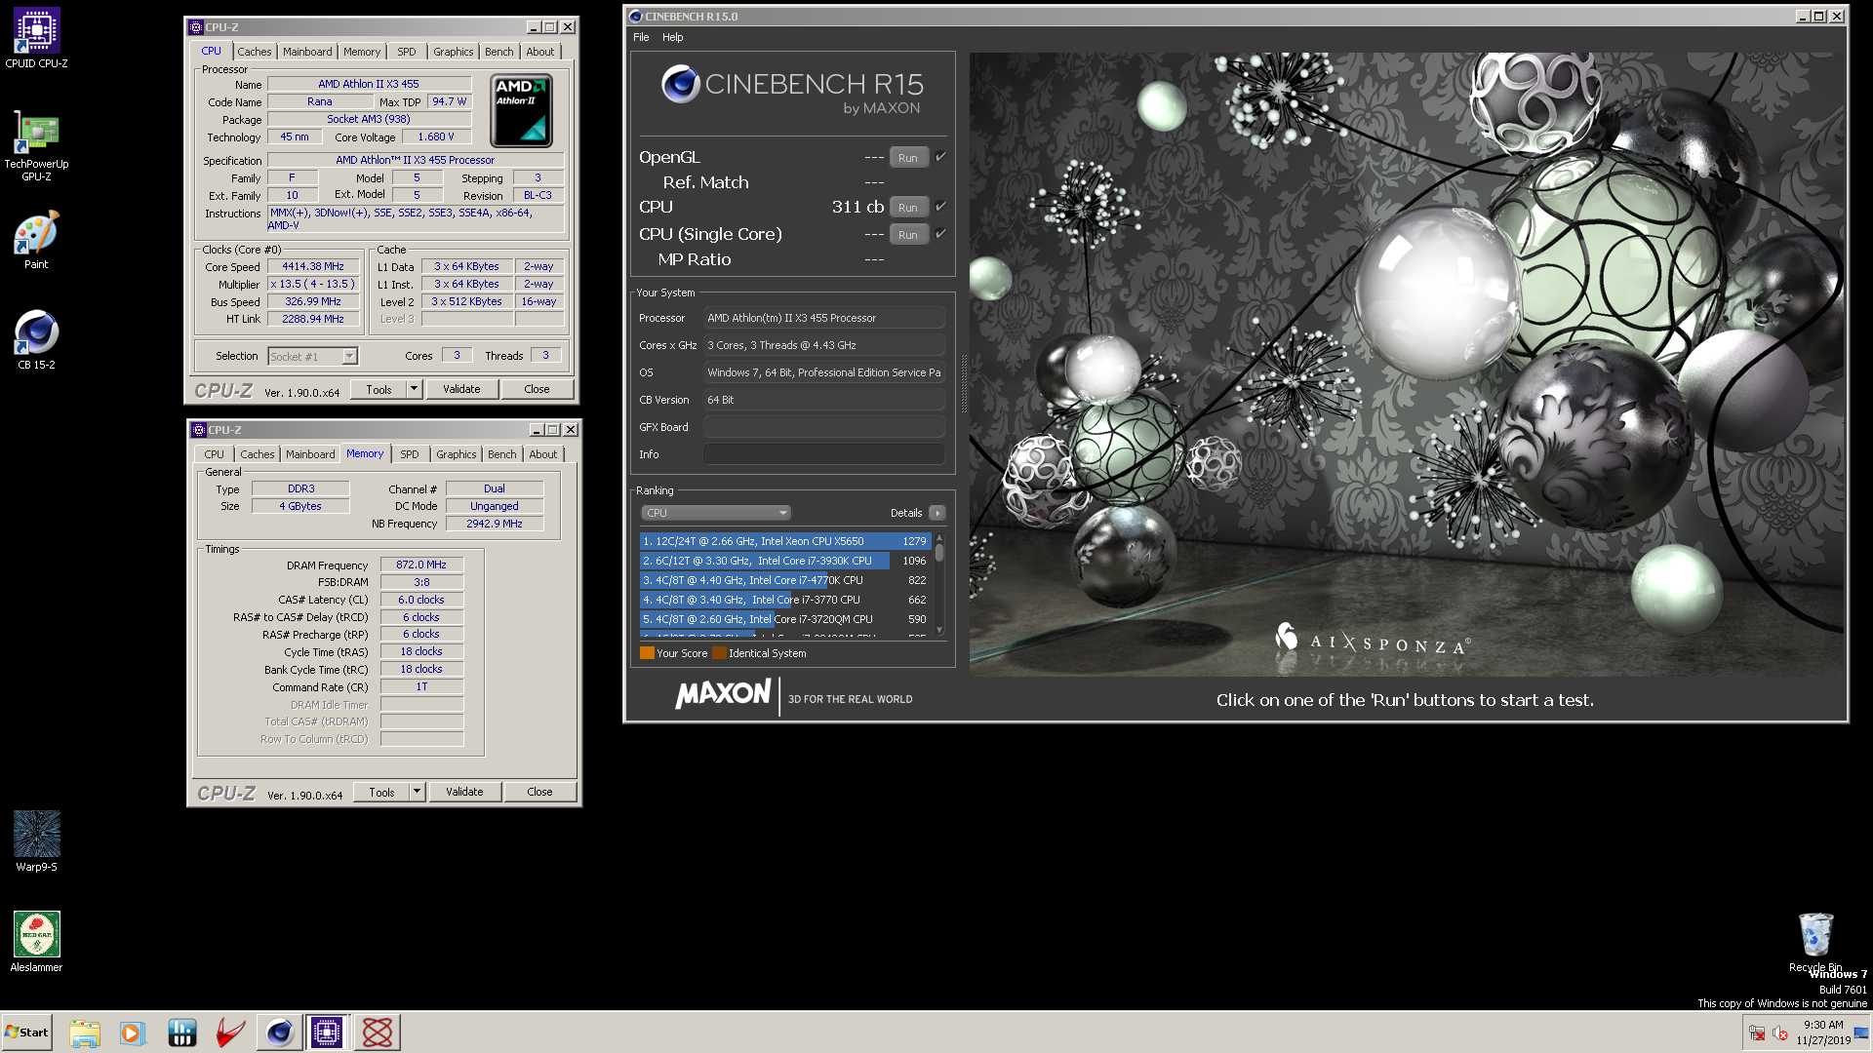Open Windows Explorer from the taskbar
Screen dimensions: 1873x1053
[85, 1033]
